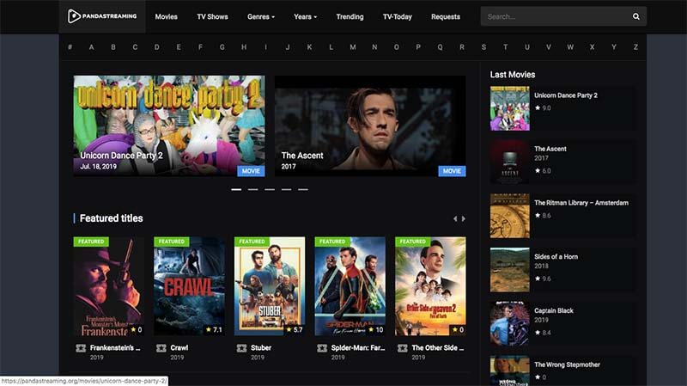The width and height of the screenshot is (687, 386).
Task: Click the PandaStreaming logo
Action: [x=102, y=16]
